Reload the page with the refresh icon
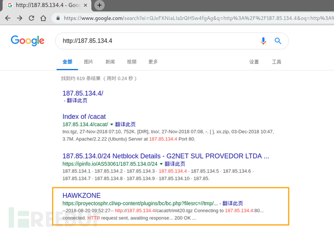This screenshot has width=334, height=231. point(31,18)
